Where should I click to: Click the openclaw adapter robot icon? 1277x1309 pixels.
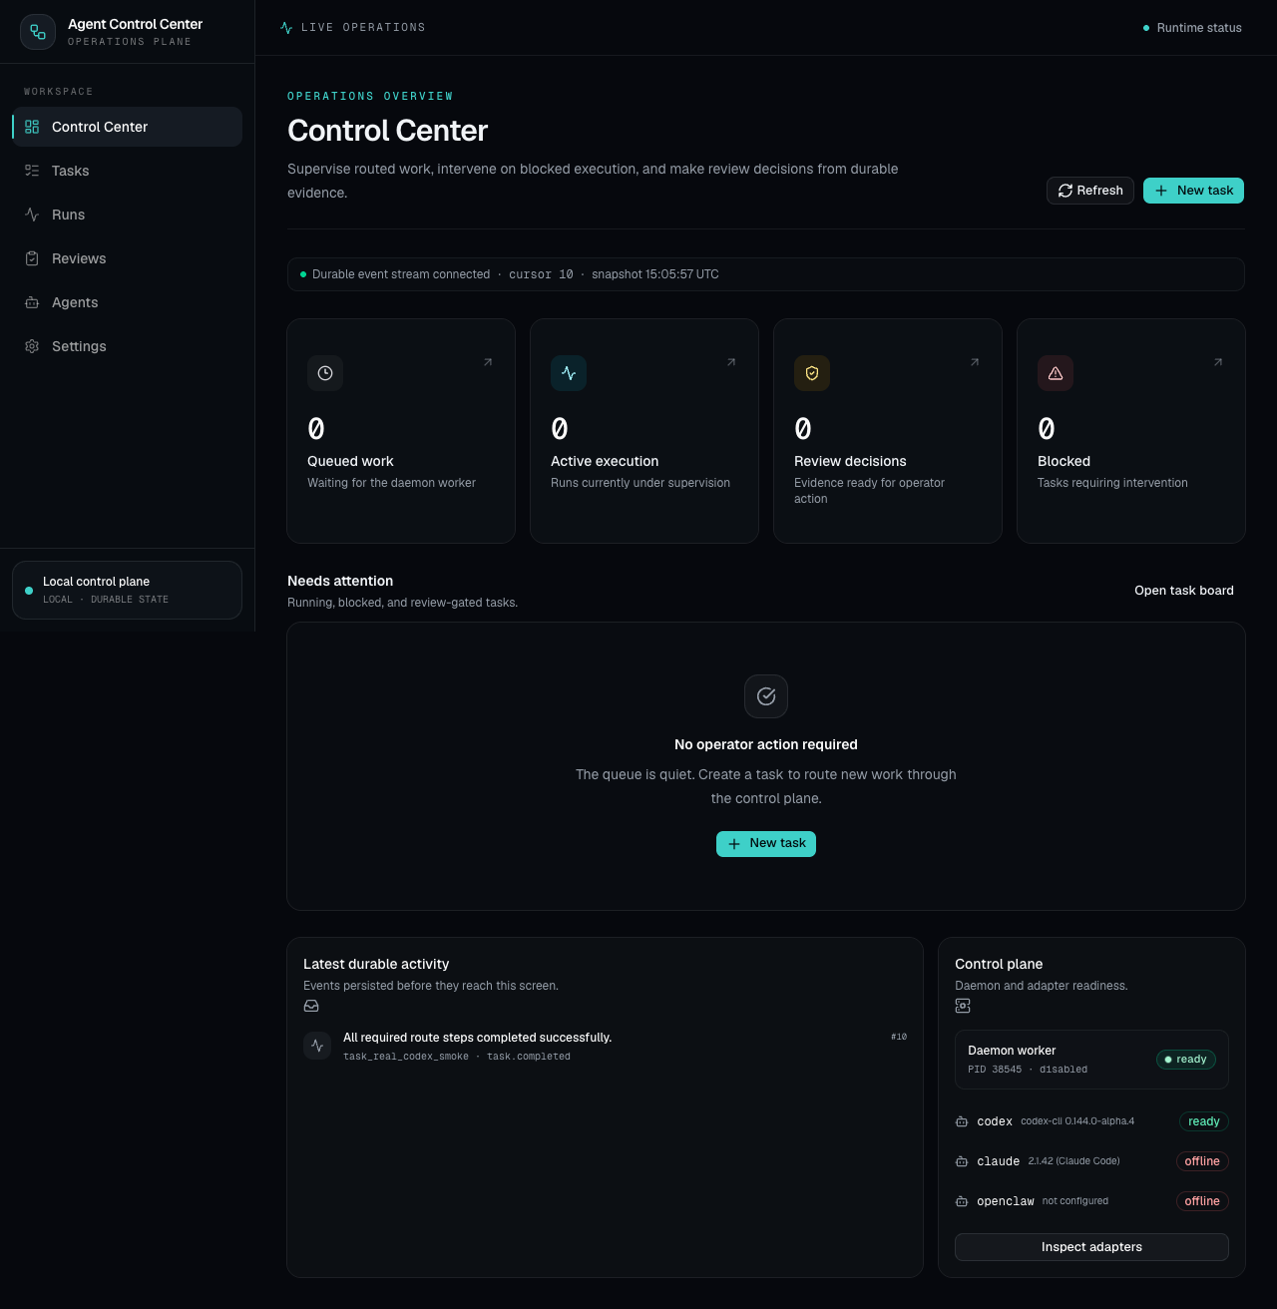962,1201
